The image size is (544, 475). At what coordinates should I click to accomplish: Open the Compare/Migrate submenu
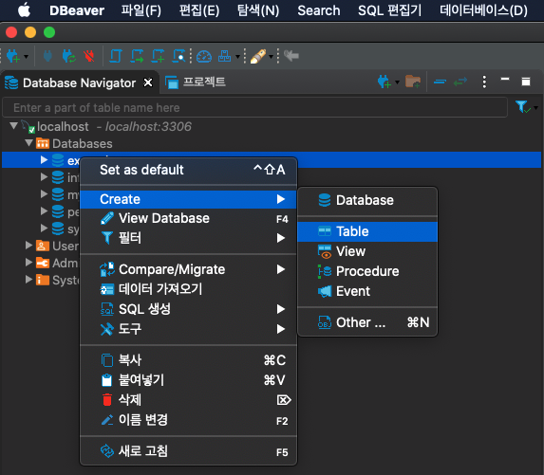pos(188,269)
